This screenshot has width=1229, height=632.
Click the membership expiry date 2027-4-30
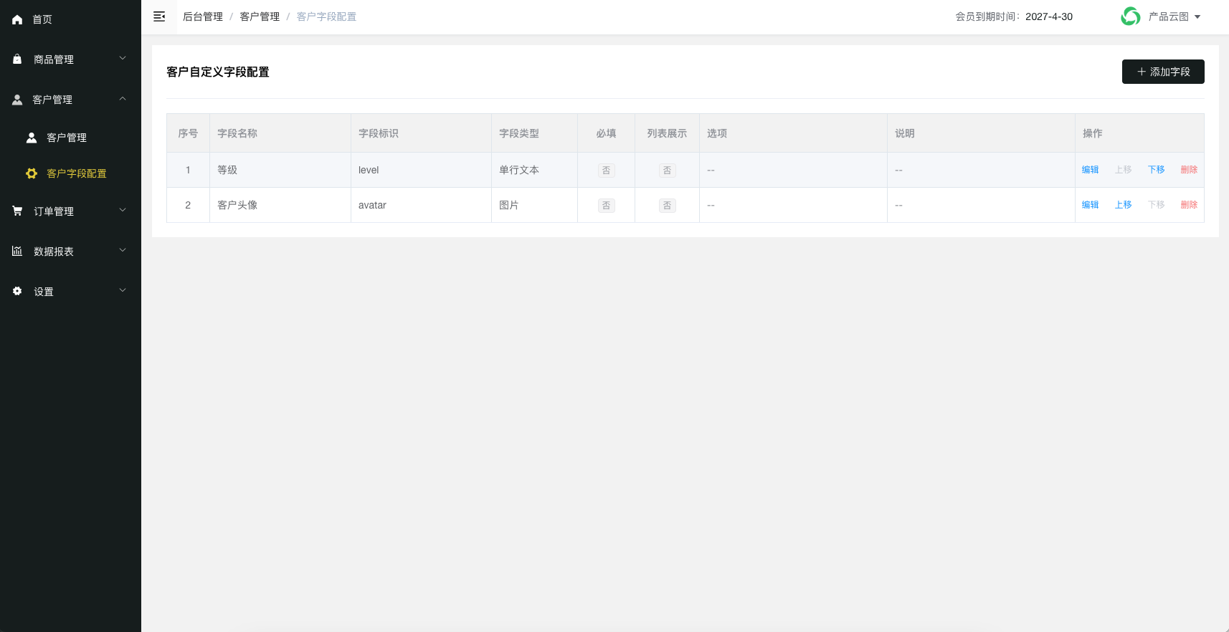click(x=1049, y=16)
